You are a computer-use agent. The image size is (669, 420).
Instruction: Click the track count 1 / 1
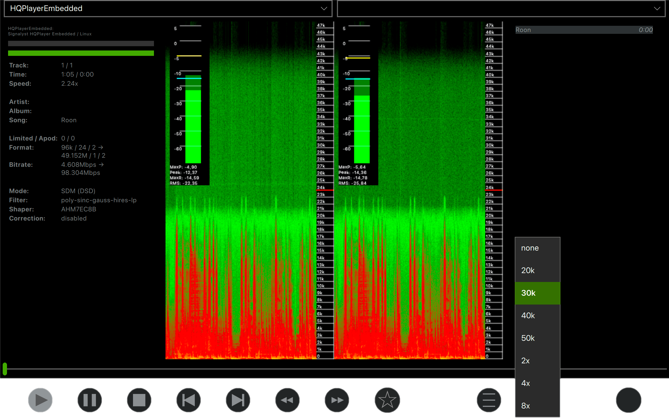click(67, 65)
